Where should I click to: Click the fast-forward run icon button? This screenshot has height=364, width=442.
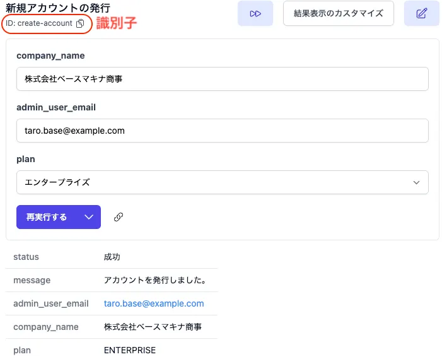pyautogui.click(x=255, y=13)
